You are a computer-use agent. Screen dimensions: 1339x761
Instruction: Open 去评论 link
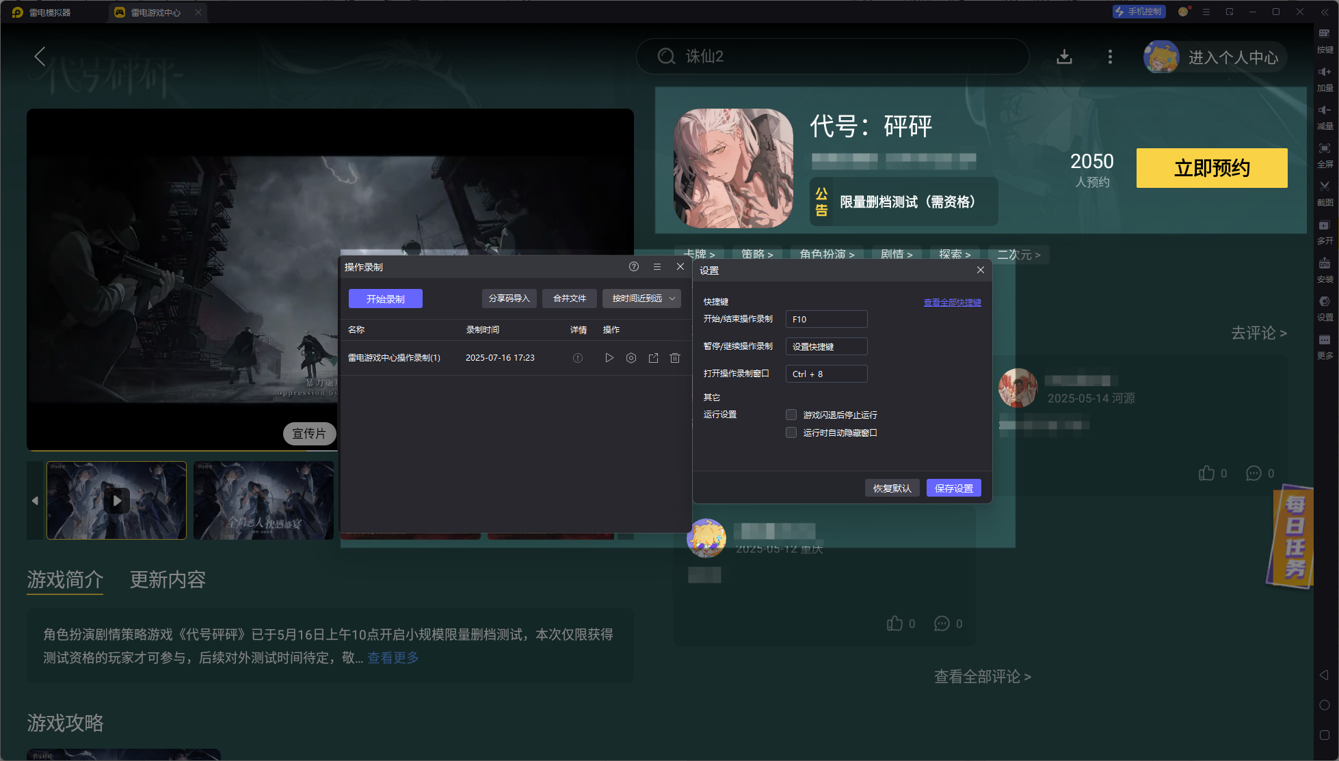click(1259, 333)
